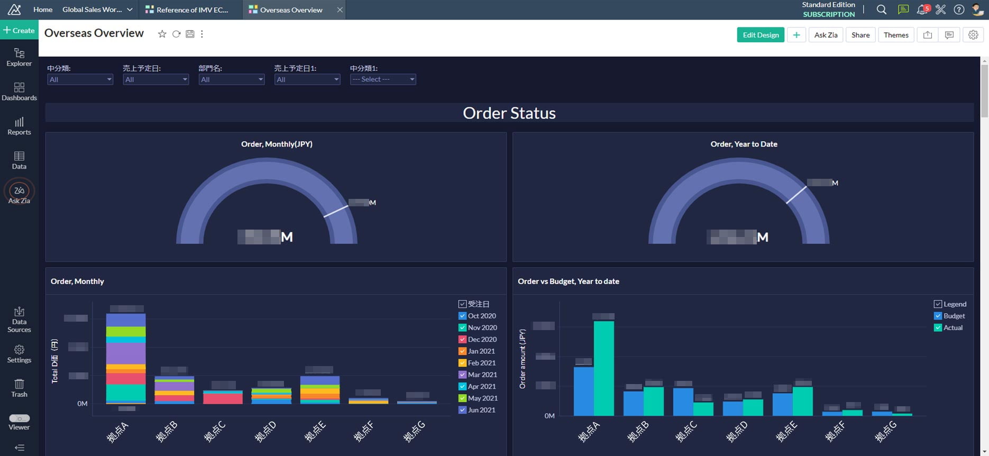Click the SUBSCRIPTION link
The height and width of the screenshot is (456, 989).
[829, 14]
